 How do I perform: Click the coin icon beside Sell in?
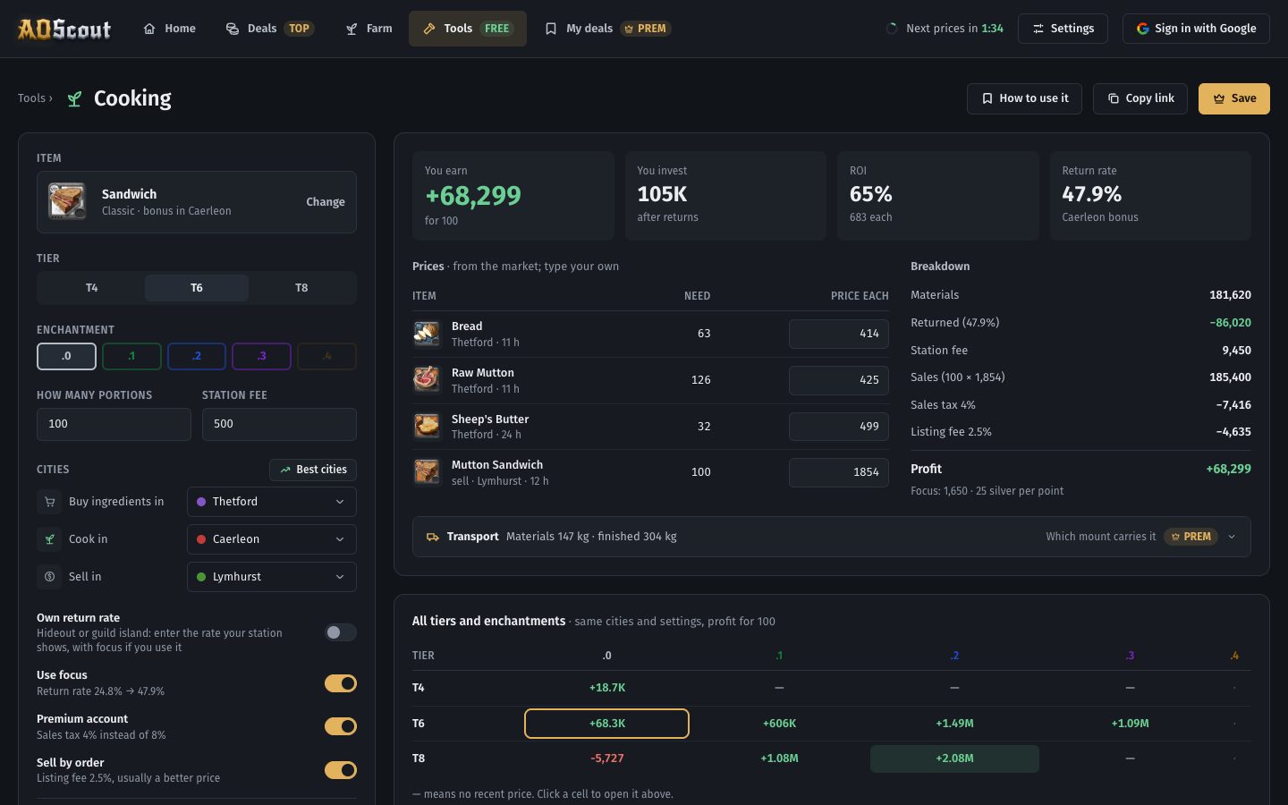click(50, 577)
